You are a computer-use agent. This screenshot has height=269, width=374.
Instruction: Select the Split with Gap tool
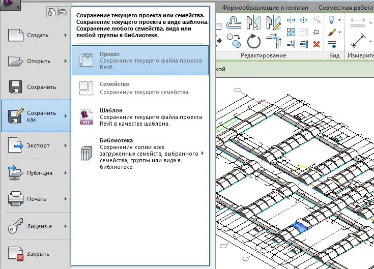click(303, 20)
